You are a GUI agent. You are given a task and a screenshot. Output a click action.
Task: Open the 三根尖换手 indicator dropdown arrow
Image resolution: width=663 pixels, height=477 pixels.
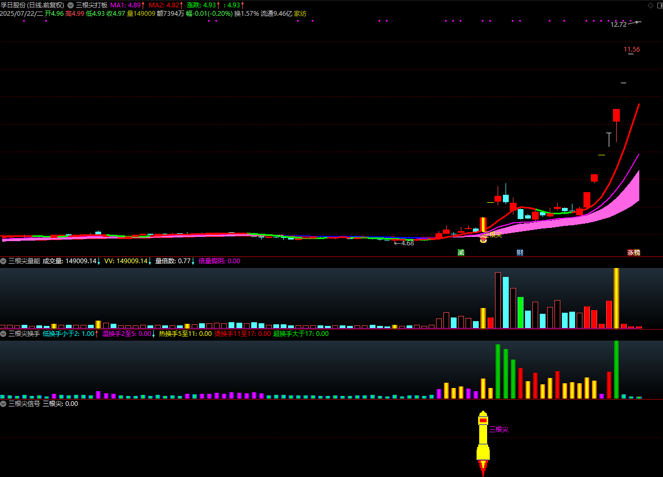pos(4,333)
